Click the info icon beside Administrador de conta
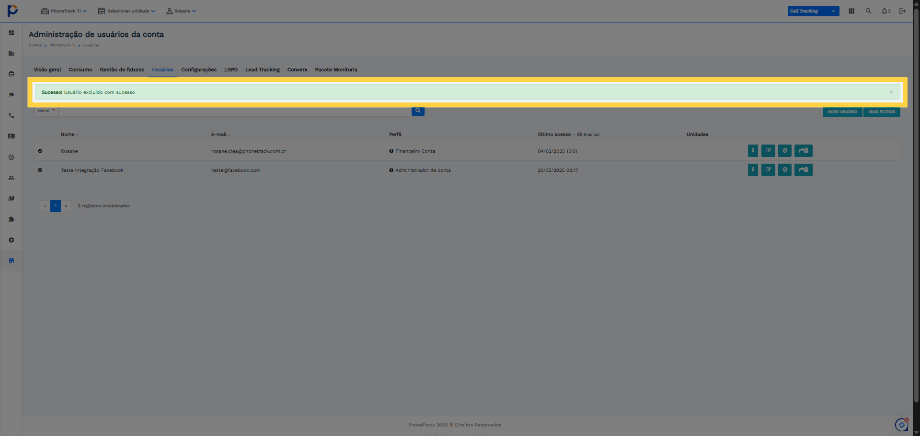This screenshot has height=436, width=920. [x=391, y=170]
